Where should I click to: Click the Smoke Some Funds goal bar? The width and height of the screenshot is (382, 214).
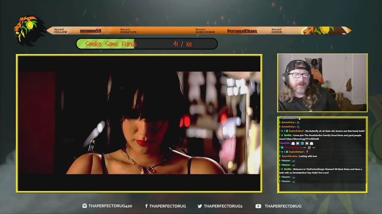(147, 44)
